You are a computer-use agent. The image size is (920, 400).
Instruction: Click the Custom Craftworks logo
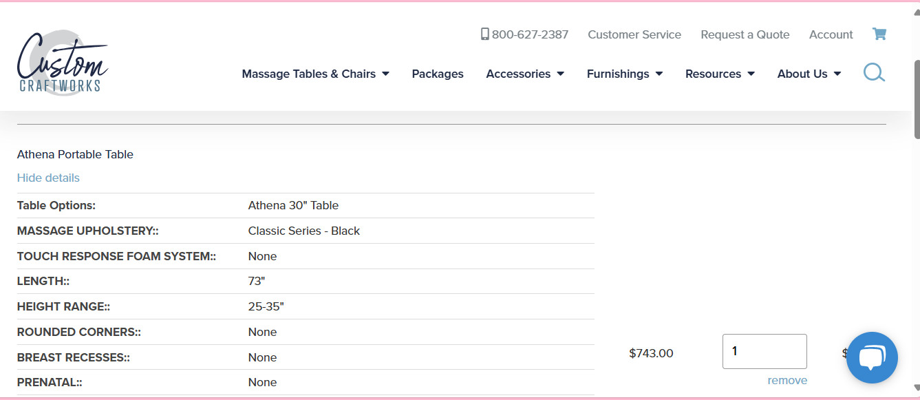63,63
